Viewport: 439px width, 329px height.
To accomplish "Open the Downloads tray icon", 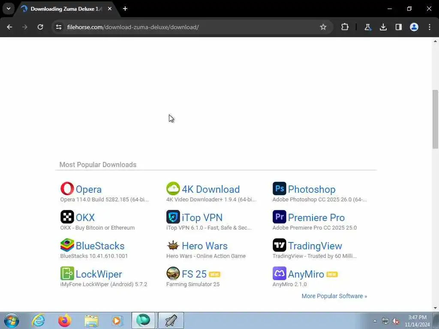I will coord(383,27).
